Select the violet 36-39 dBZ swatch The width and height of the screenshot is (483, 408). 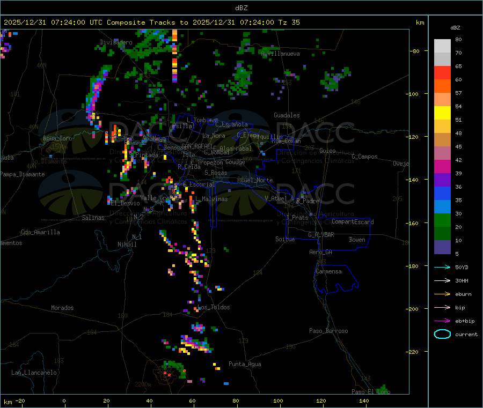point(442,180)
